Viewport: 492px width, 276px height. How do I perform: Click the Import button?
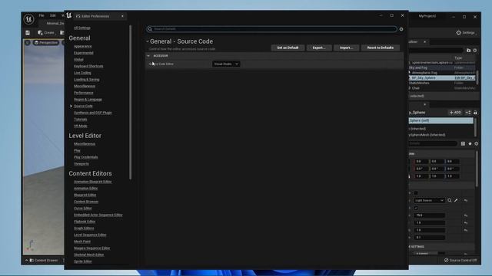[x=346, y=48]
